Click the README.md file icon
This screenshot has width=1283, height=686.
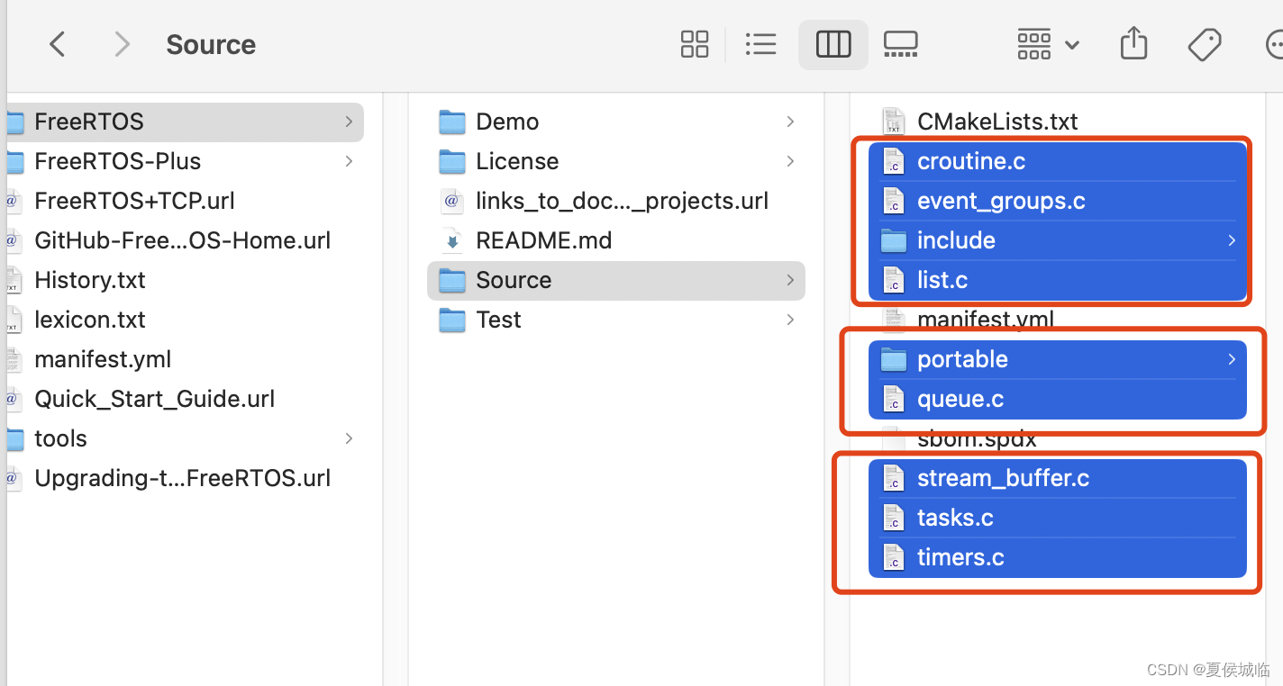451,240
